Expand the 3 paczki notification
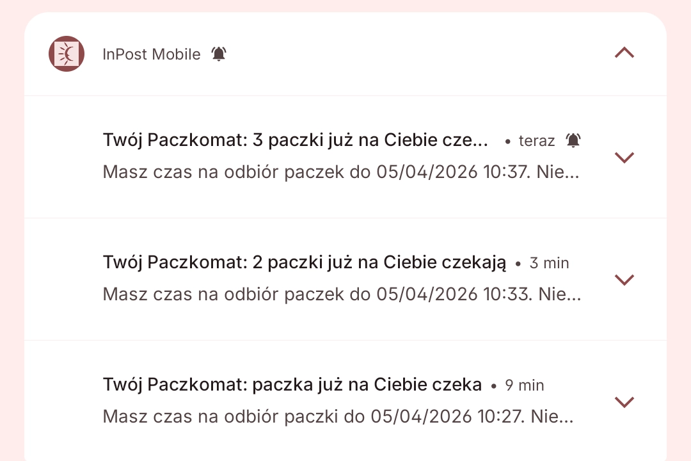This screenshot has width=691, height=461. [624, 157]
